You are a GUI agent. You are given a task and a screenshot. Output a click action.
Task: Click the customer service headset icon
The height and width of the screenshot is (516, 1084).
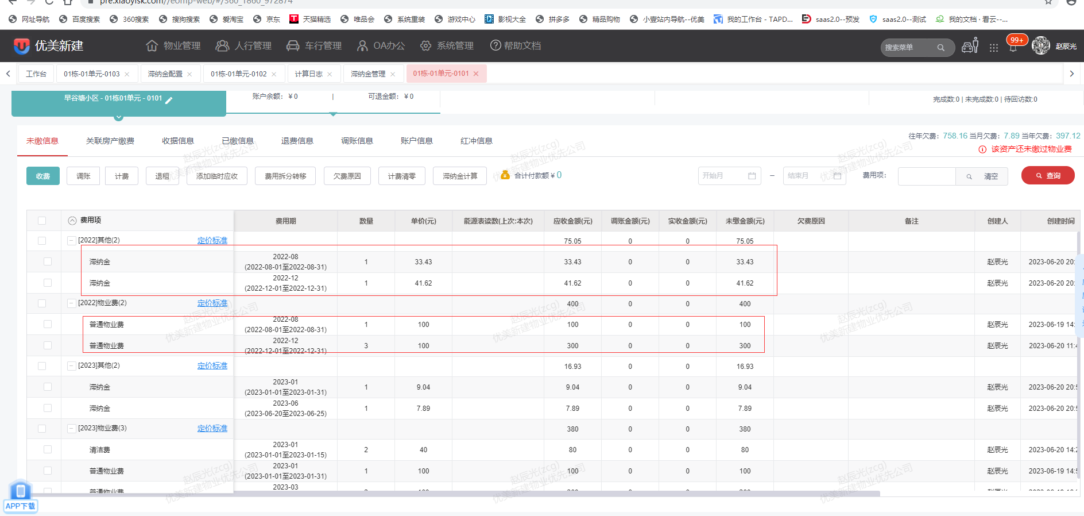pos(970,46)
